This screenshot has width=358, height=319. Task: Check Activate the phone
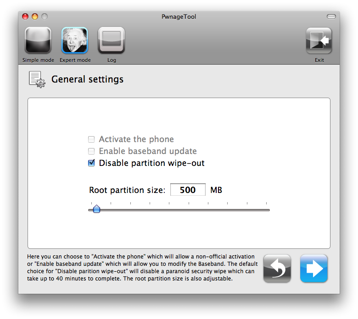tap(91, 139)
